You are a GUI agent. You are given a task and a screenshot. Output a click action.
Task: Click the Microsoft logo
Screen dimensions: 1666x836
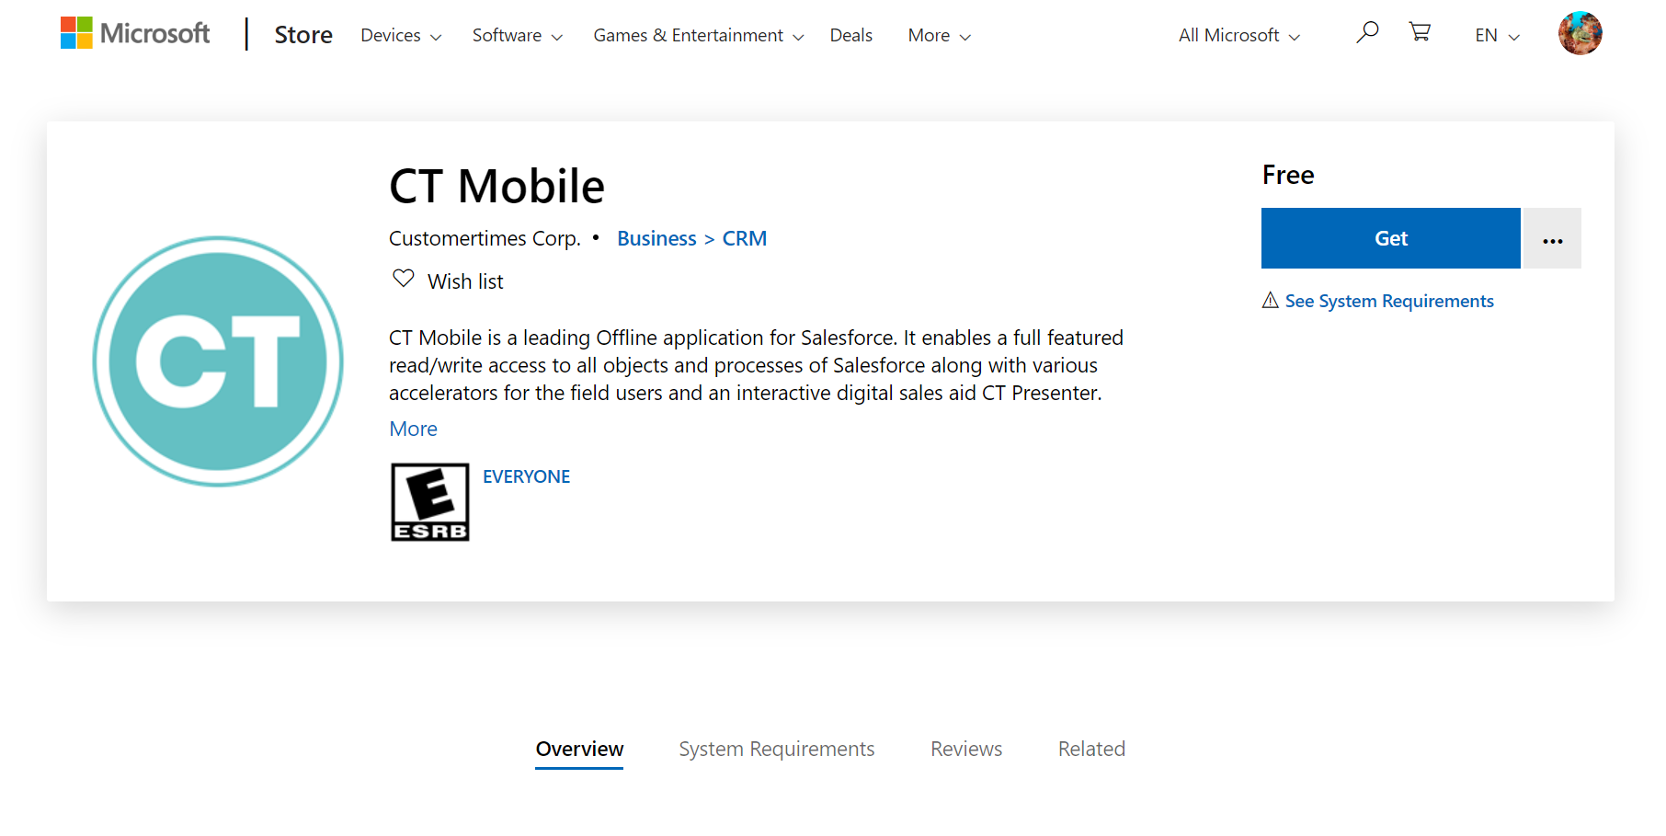point(135,34)
